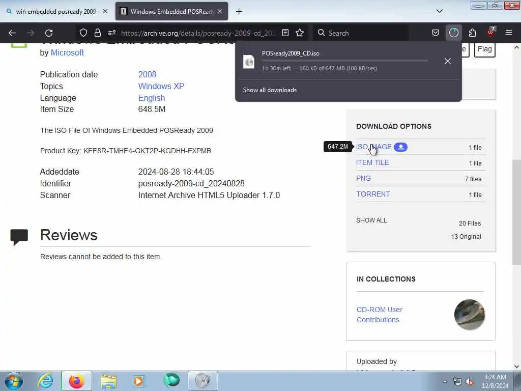Open Windows Media Player from the taskbar
This screenshot has width=521, height=391.
point(138,381)
